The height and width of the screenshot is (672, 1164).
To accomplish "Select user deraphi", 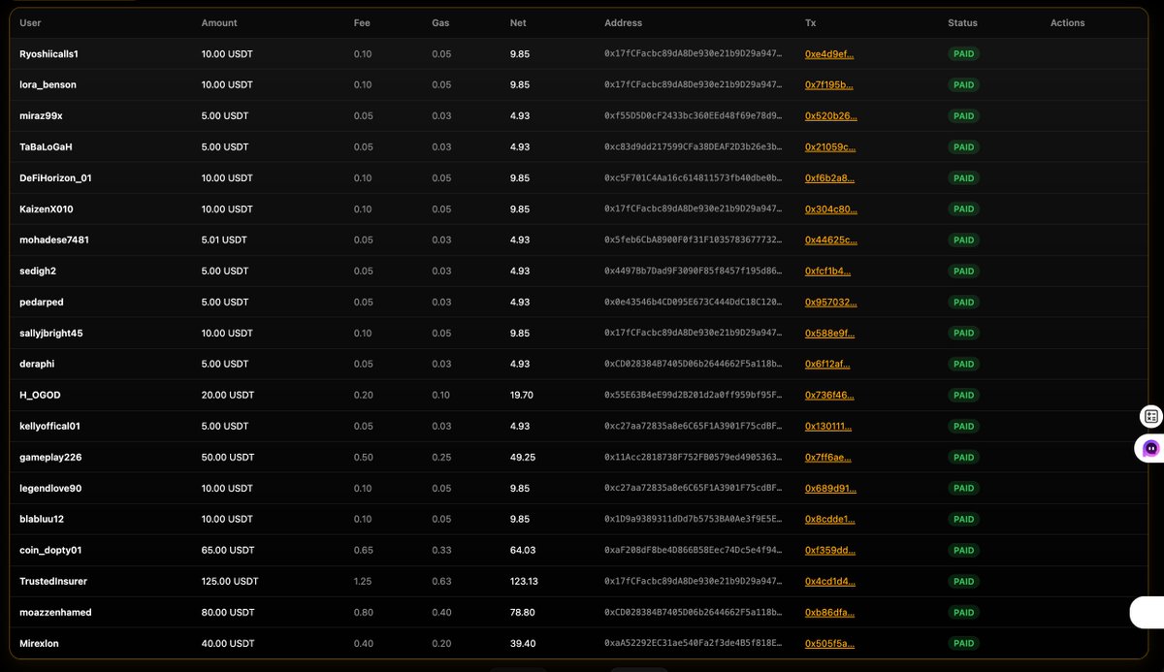I will 38,365.
